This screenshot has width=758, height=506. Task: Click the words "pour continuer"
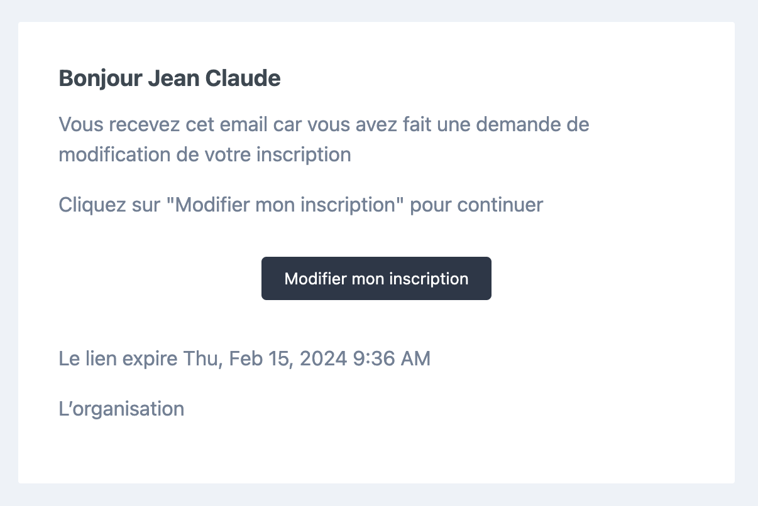point(476,205)
